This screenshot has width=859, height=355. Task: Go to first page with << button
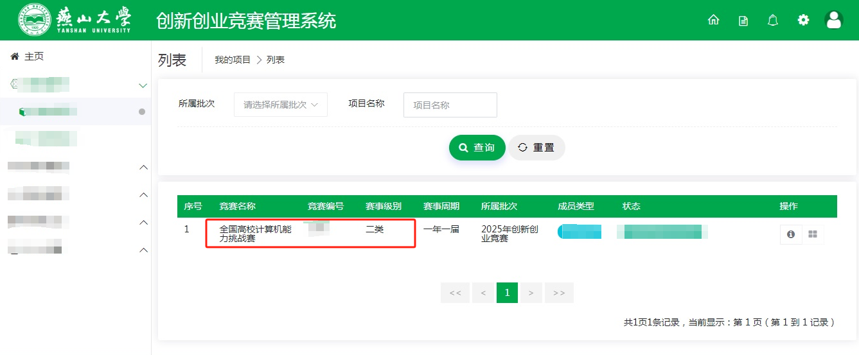(455, 293)
